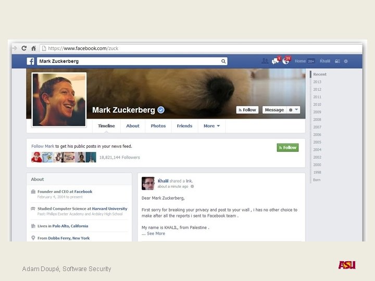
Task: Open the notifications globe icon
Action: pos(286,61)
